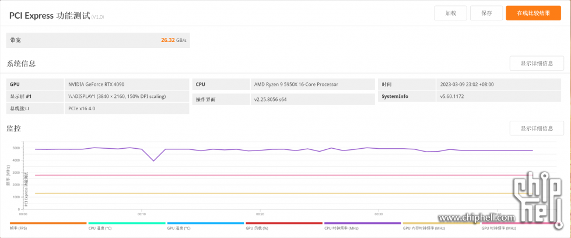Click the 总线接口 row label

[x=19, y=108]
